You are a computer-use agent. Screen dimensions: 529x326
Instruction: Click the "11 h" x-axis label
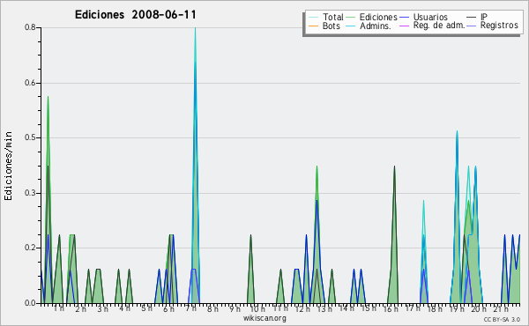(x=280, y=308)
